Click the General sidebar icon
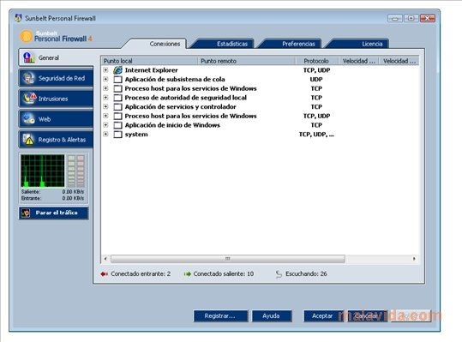Viewport: 462px width, 342px height. pyautogui.click(x=29, y=57)
